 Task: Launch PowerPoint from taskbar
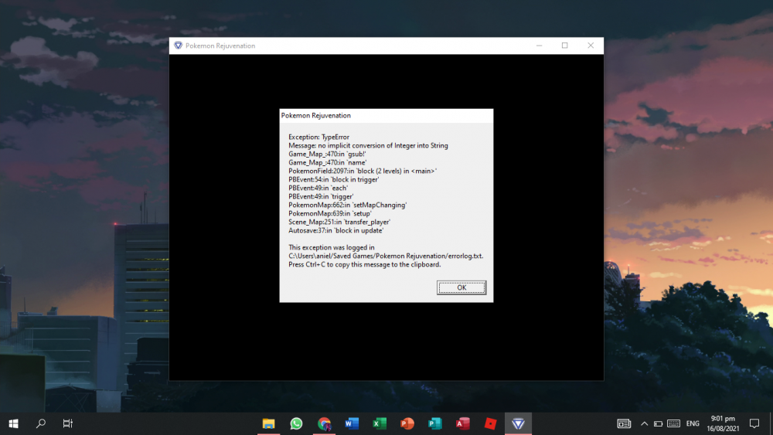click(407, 423)
